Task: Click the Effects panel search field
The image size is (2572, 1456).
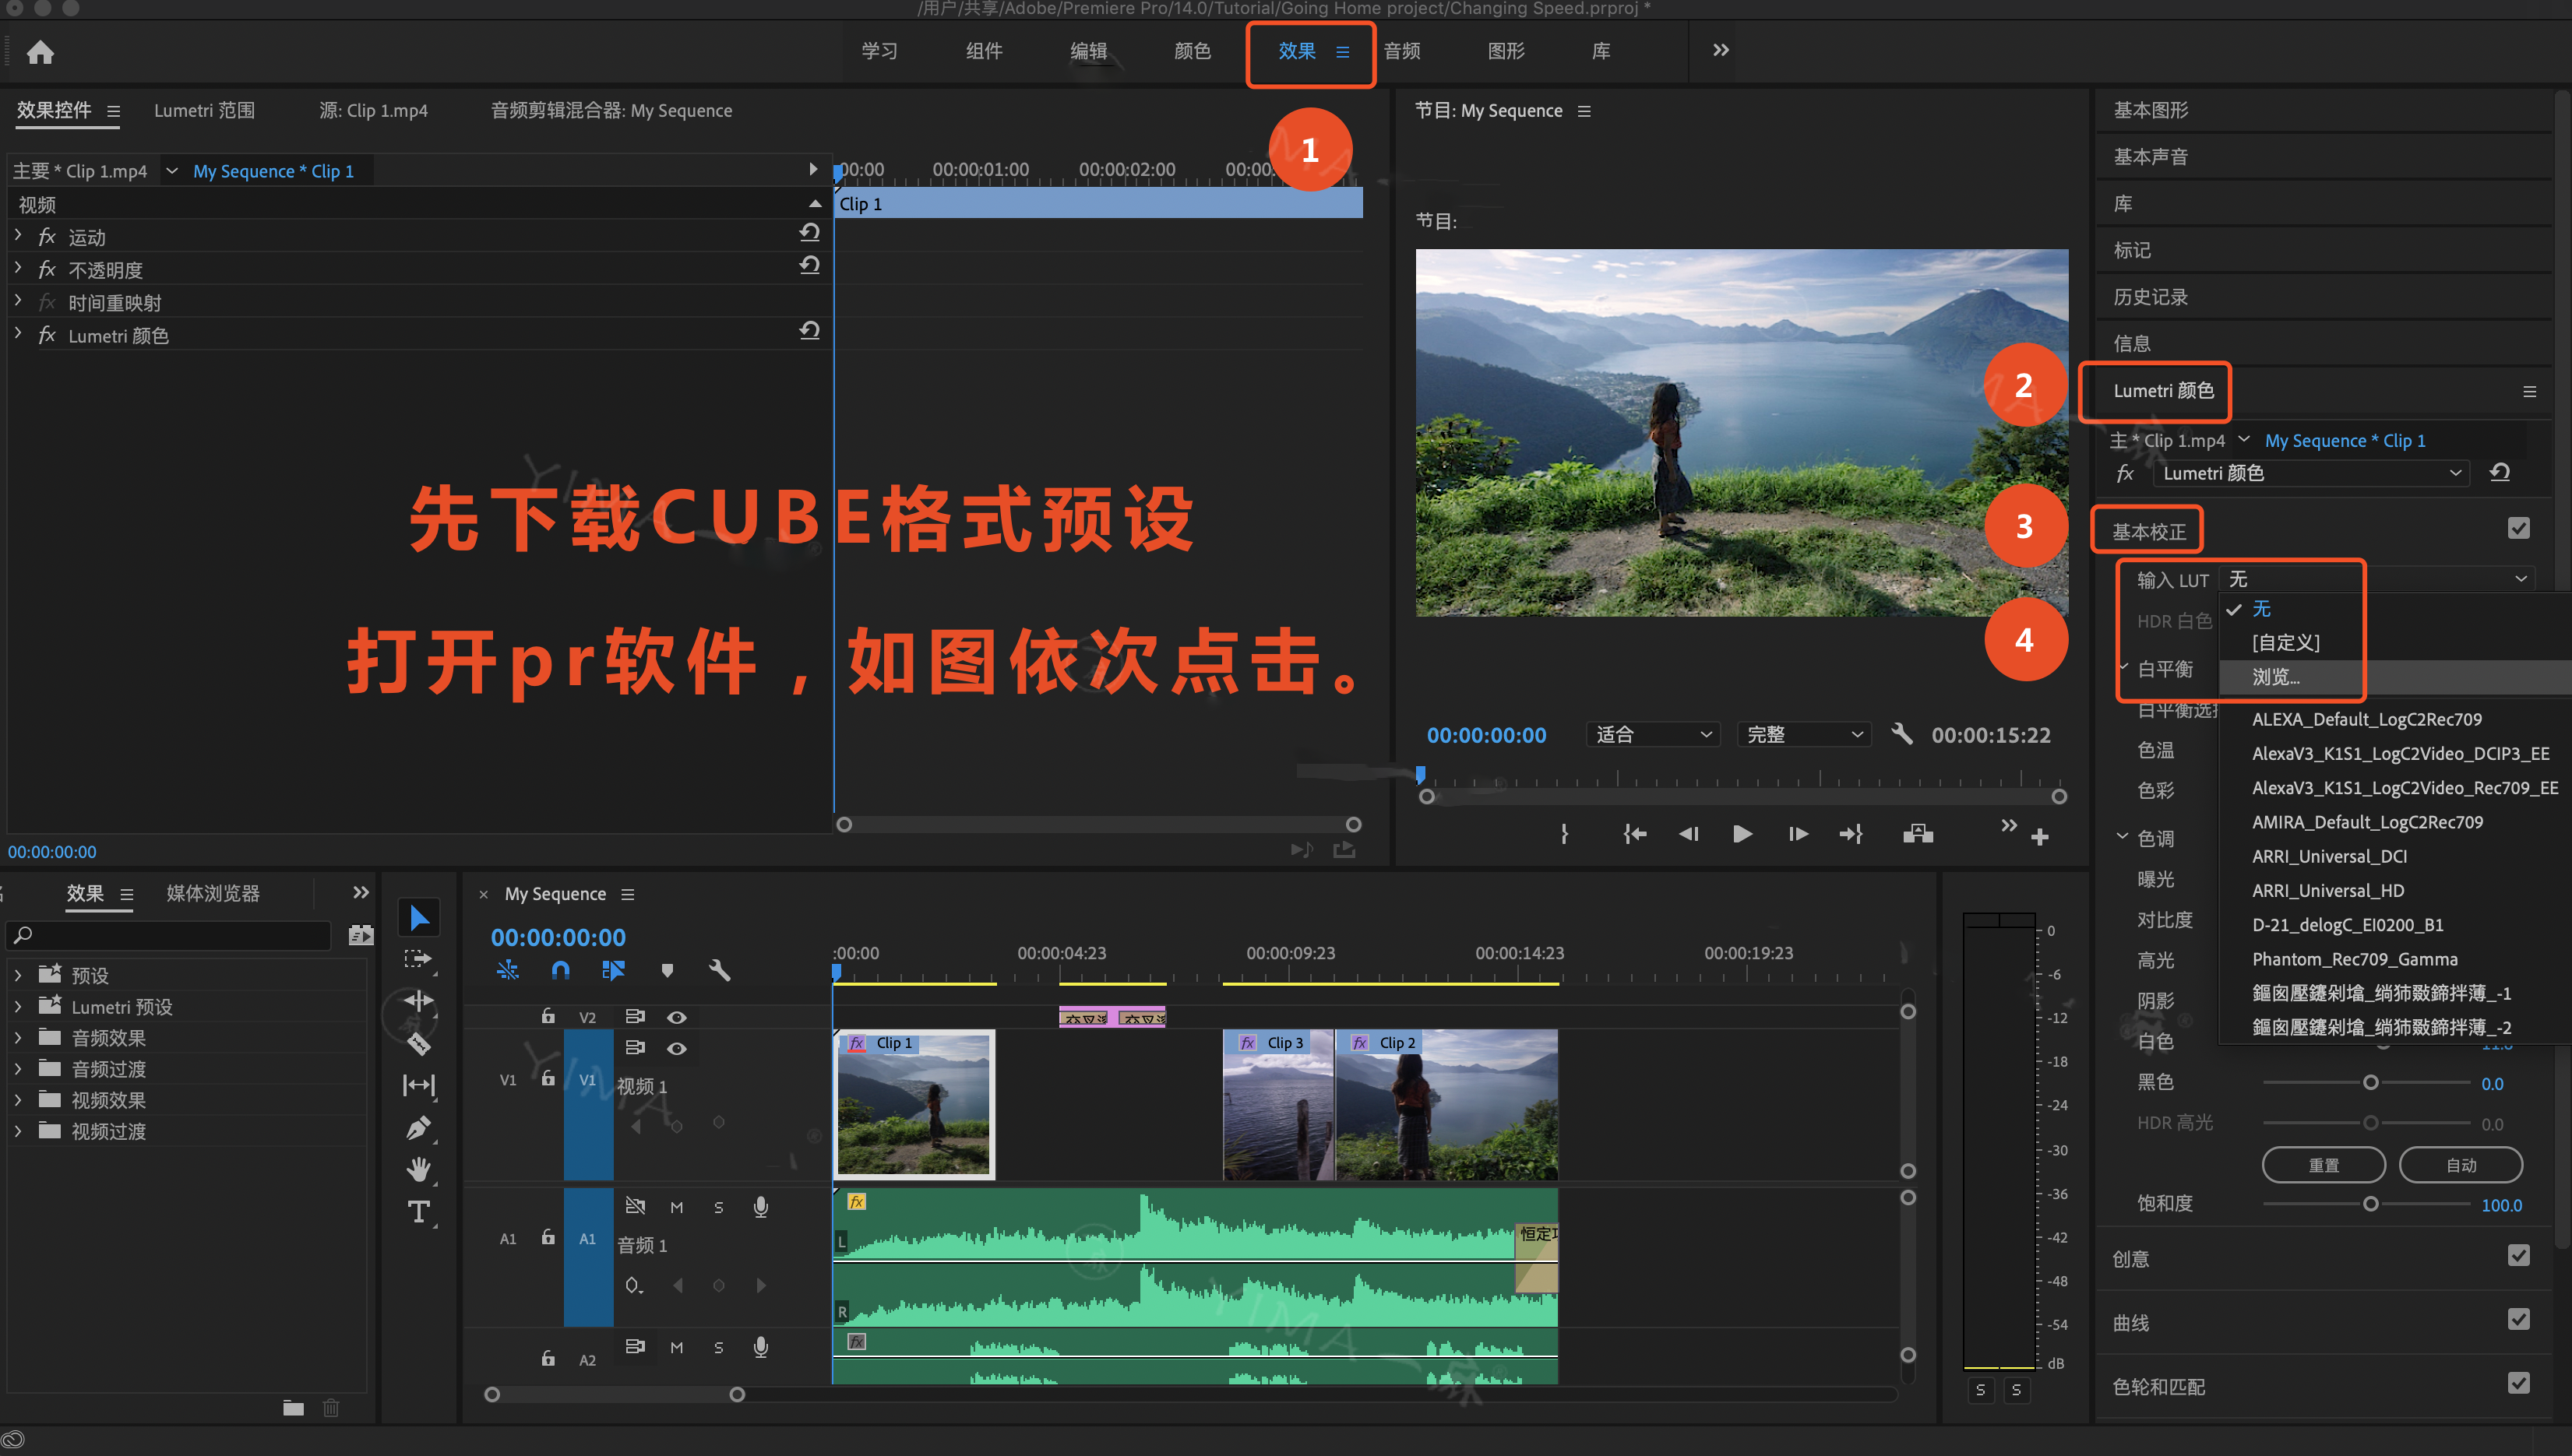Action: click(168, 934)
